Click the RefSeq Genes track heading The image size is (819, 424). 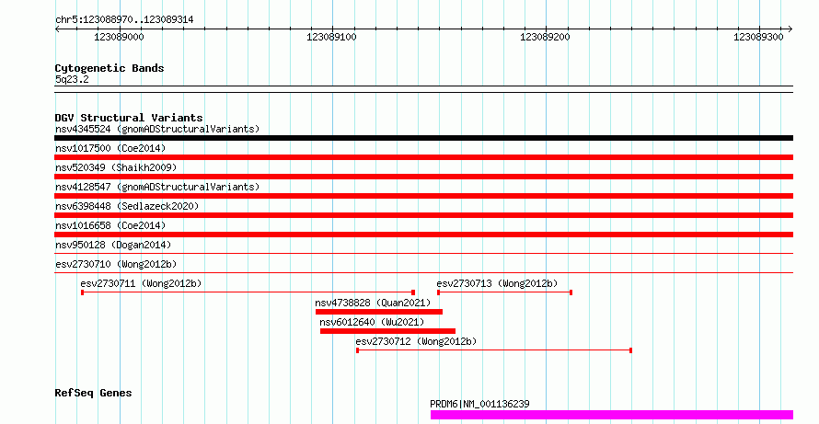click(x=94, y=393)
